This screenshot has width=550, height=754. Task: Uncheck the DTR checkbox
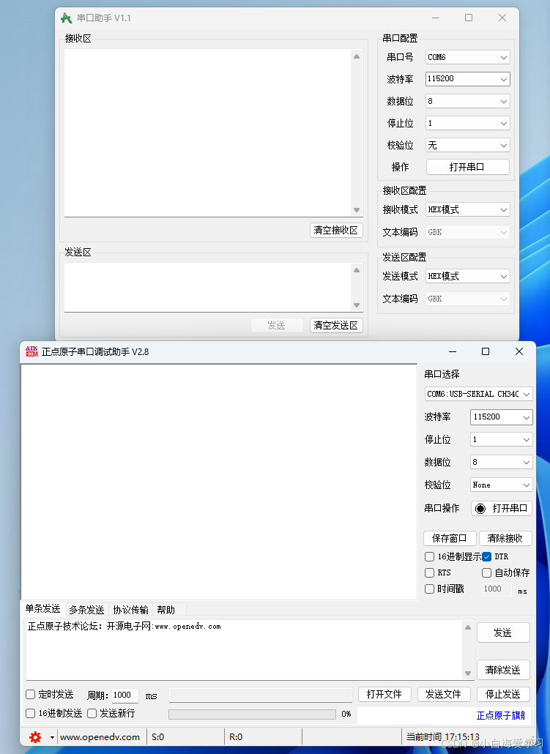[486, 556]
